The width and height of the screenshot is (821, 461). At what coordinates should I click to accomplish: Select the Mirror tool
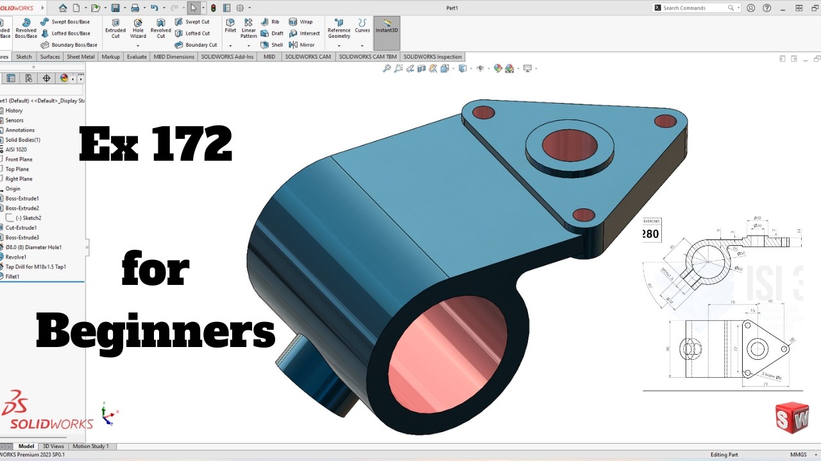point(301,45)
